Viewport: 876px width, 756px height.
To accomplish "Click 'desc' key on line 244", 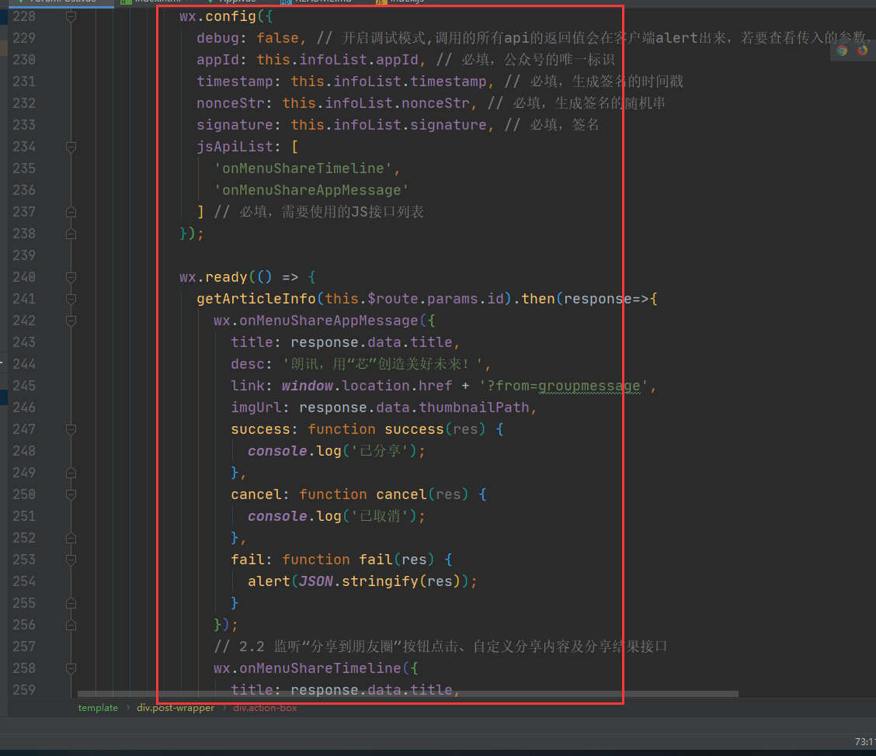I will pyautogui.click(x=248, y=364).
